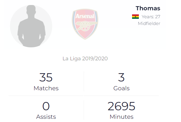Viewport: 181px width, 122px height.
Task: Click the horizontal divider below Matches label
Action: pos(46,96)
